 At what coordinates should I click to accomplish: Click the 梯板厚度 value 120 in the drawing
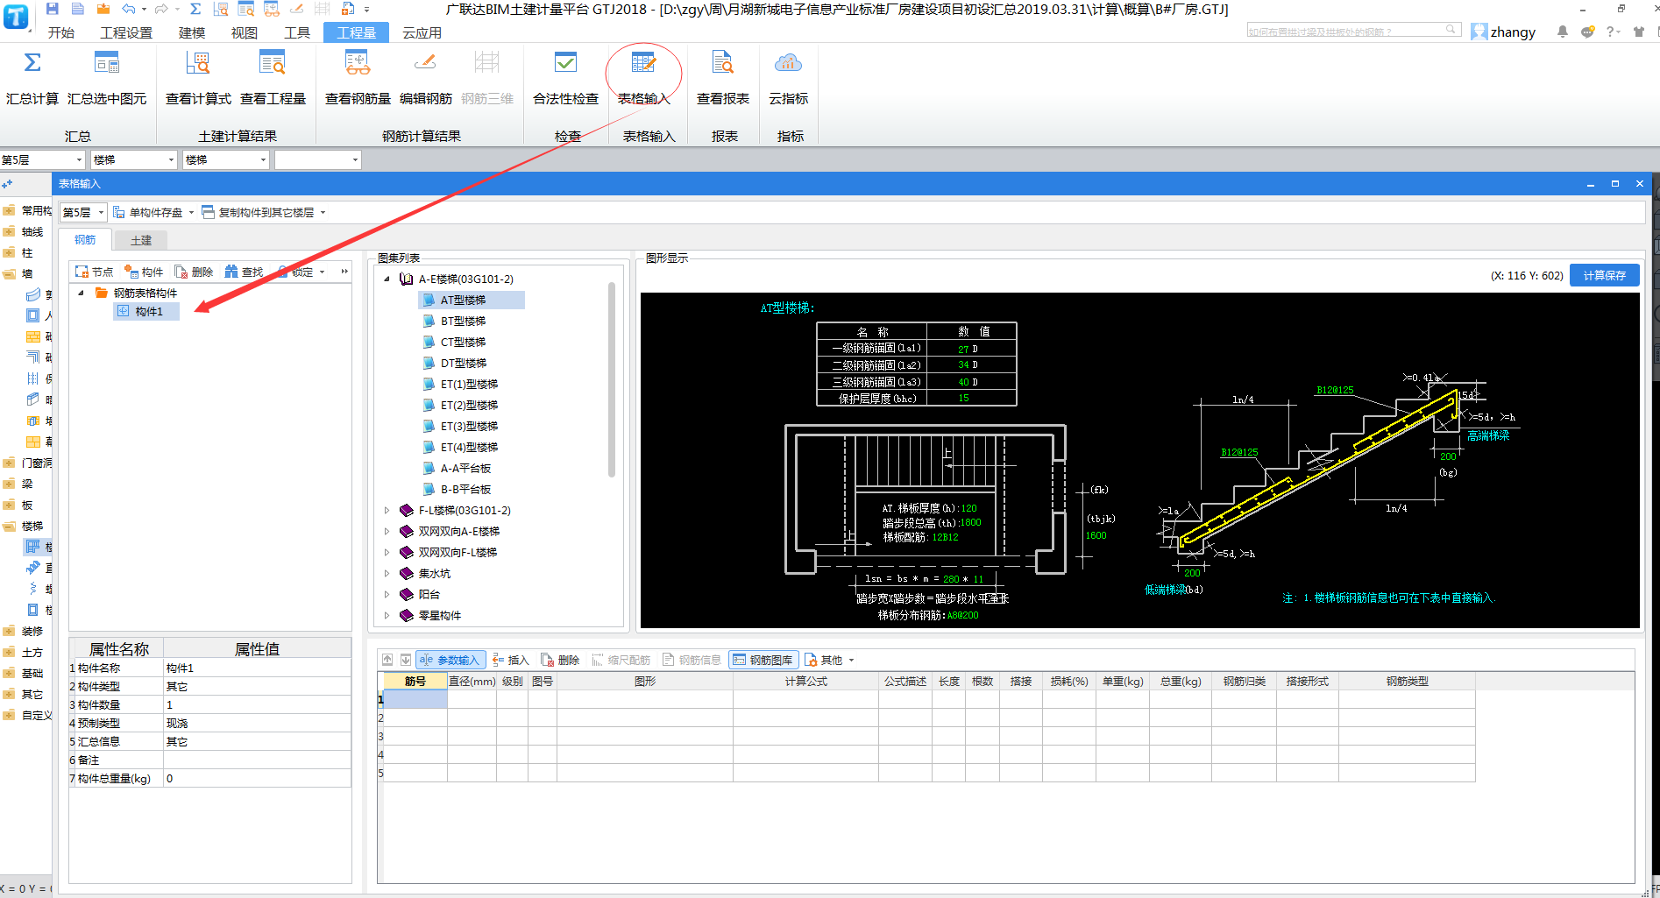pos(968,508)
